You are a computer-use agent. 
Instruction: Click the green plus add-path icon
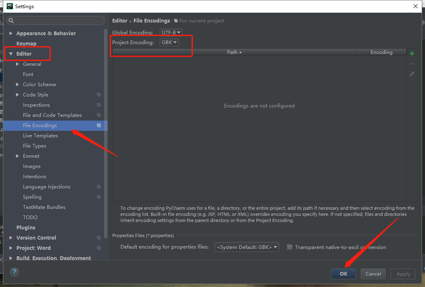pyautogui.click(x=412, y=54)
